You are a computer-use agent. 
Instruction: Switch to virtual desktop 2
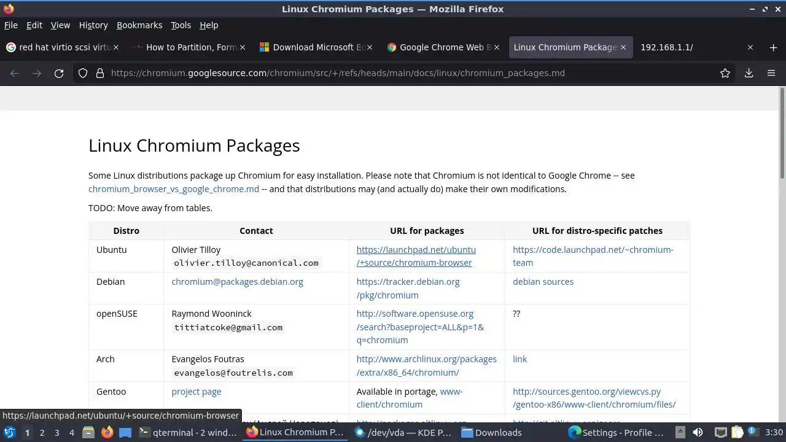click(x=42, y=432)
